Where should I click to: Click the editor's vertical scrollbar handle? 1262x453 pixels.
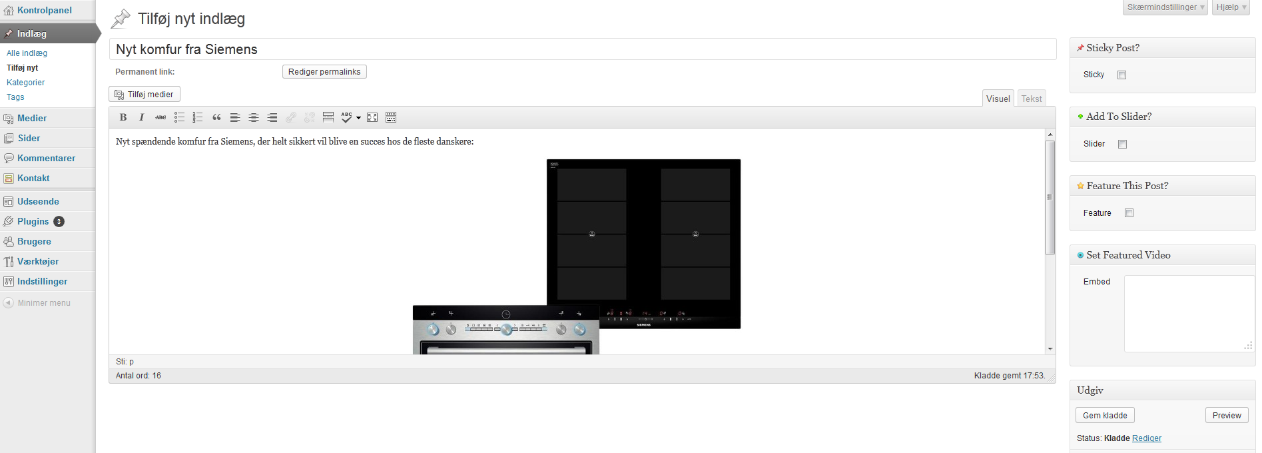[x=1050, y=197]
